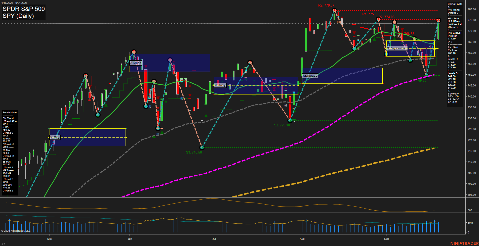Click the Jul label on the time axis
The image size is (479, 246).
coord(214,239)
